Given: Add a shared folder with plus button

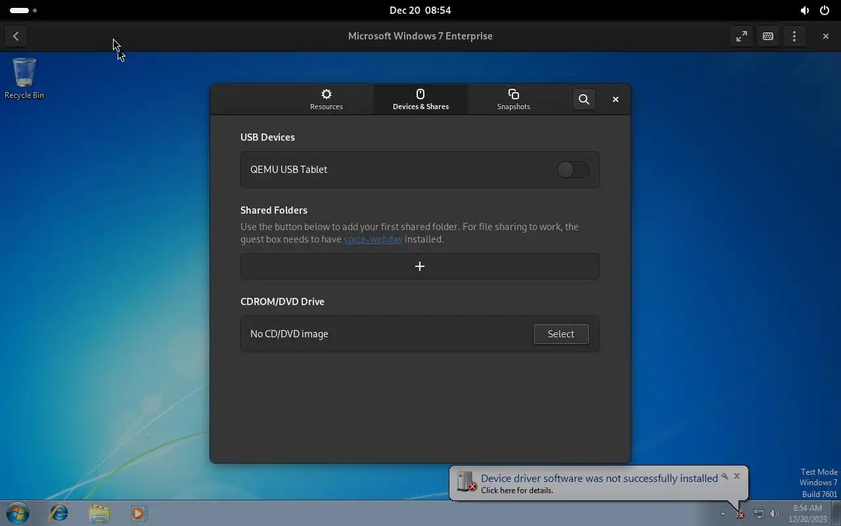Looking at the screenshot, I should pyautogui.click(x=420, y=266).
